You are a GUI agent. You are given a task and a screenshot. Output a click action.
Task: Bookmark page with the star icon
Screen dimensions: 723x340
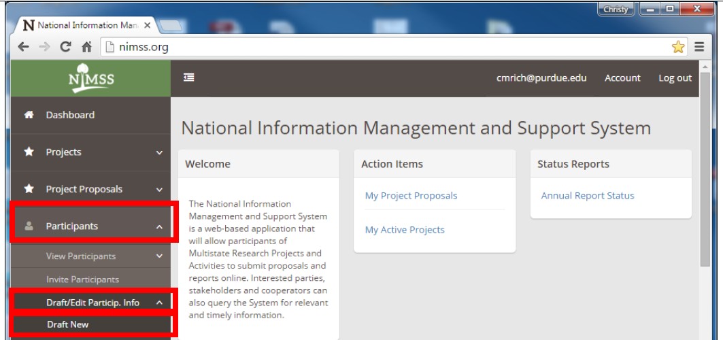[x=677, y=47]
